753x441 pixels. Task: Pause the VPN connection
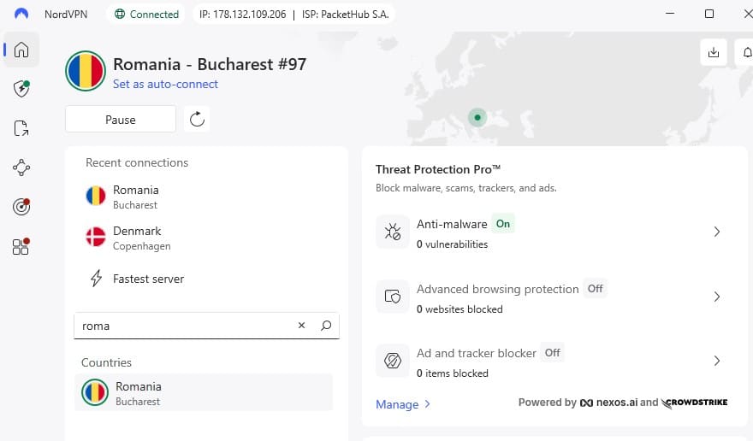pos(121,119)
